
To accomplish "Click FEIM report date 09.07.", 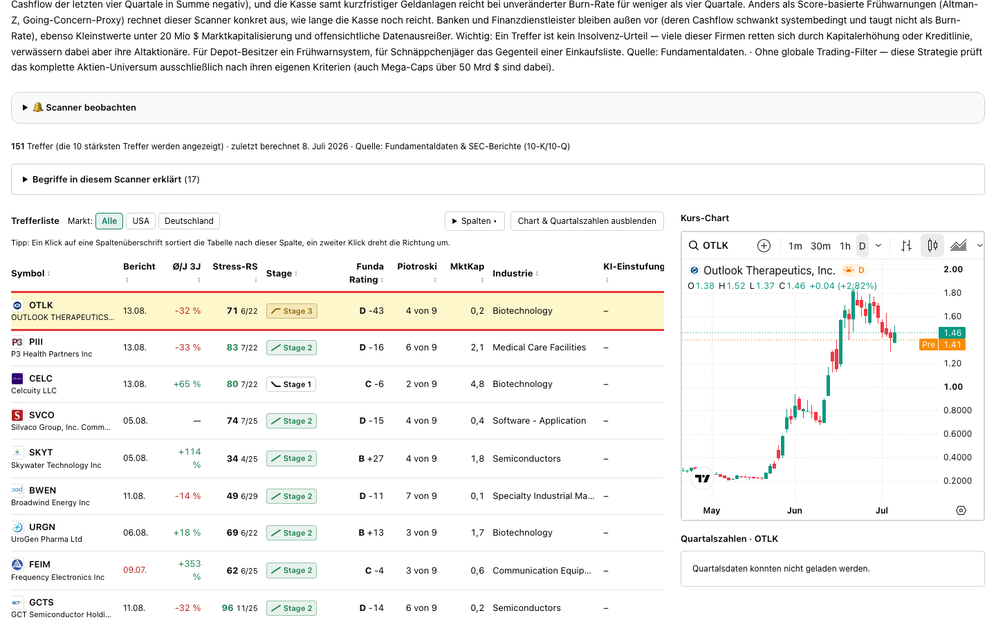I will 135,571.
